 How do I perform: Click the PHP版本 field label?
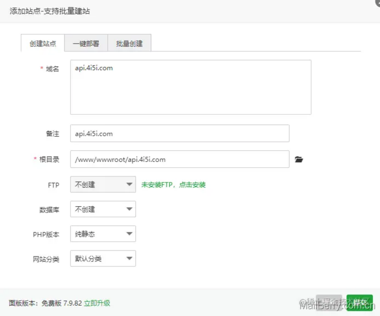[x=46, y=234]
